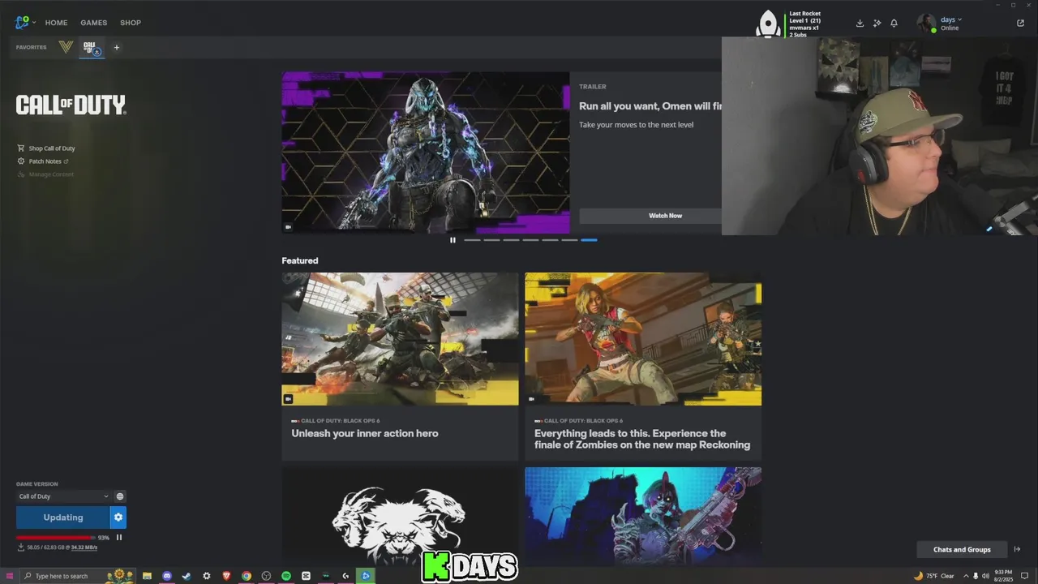Open the Omen trailer banner image

pos(425,152)
